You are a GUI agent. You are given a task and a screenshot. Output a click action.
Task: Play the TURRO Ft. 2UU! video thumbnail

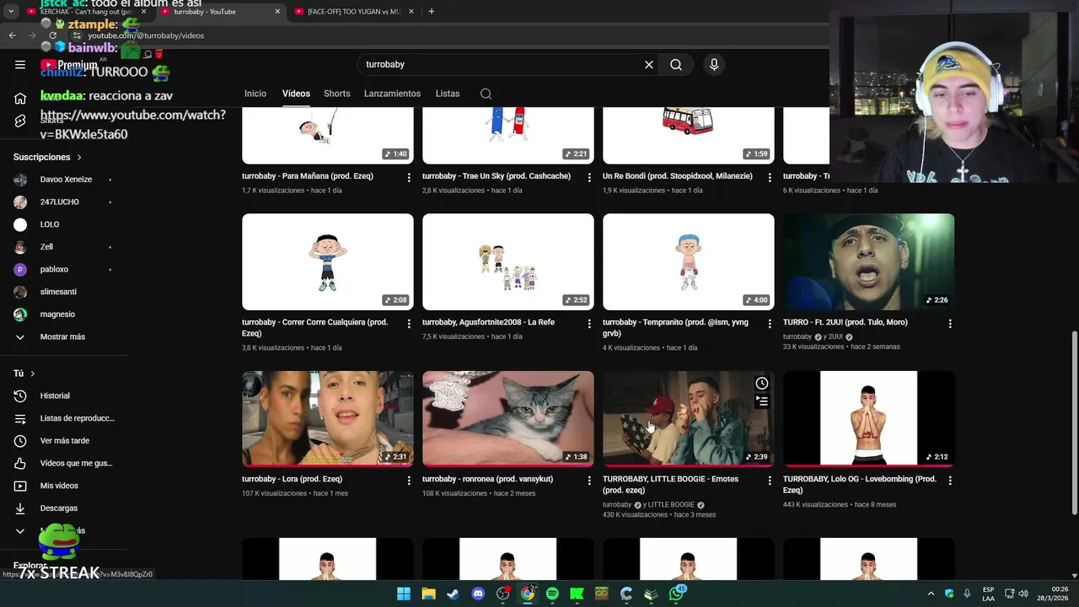(x=869, y=261)
